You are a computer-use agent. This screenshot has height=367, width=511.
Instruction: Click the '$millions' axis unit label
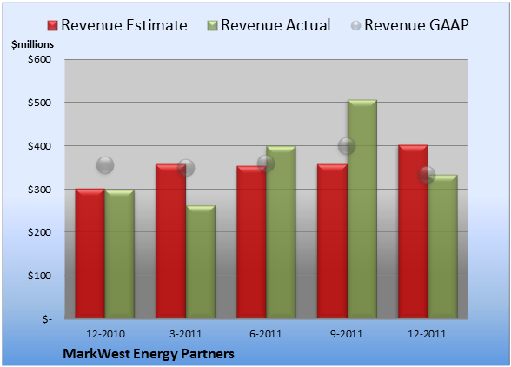[x=33, y=44]
